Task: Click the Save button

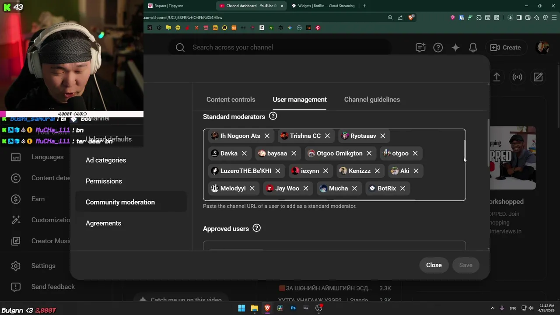Action: tap(465, 265)
